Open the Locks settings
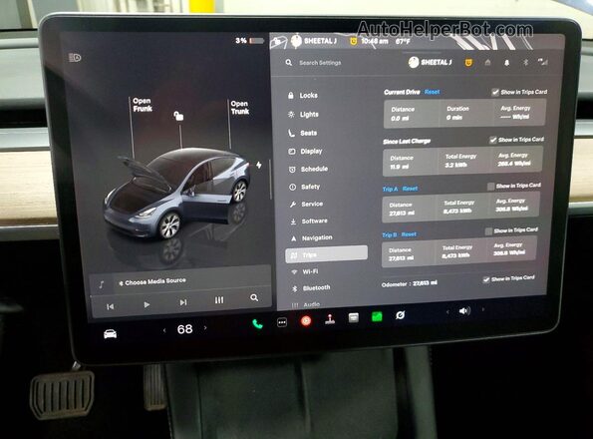 pyautogui.click(x=303, y=96)
